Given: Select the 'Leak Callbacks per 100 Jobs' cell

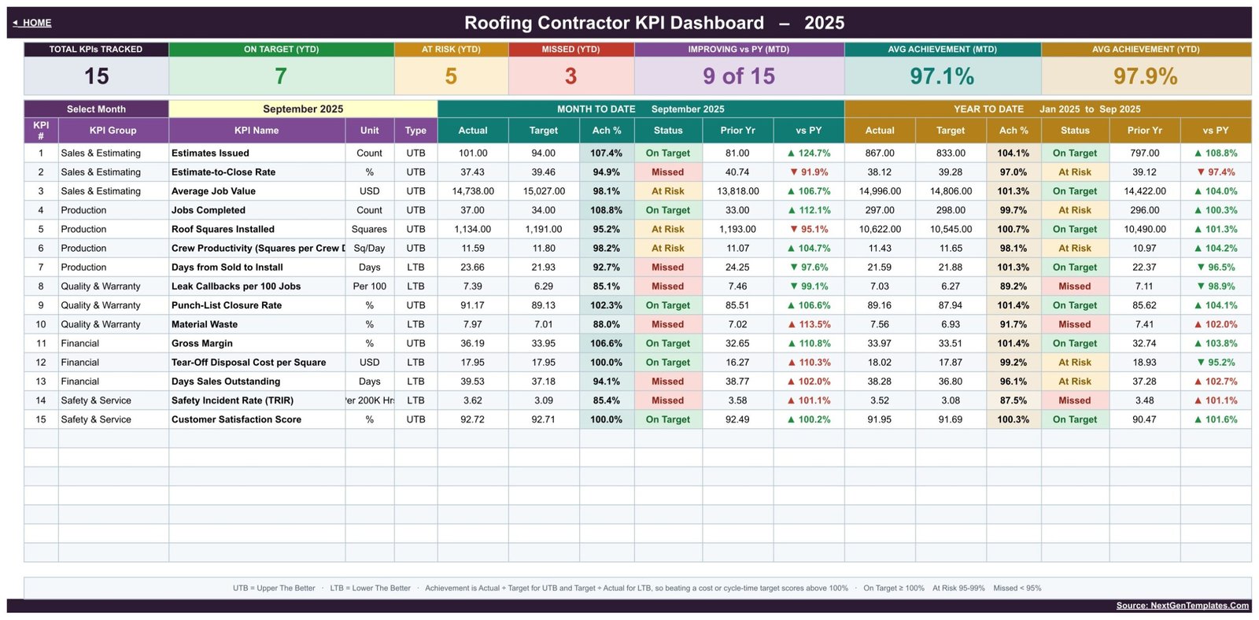Looking at the screenshot, I should pos(257,286).
